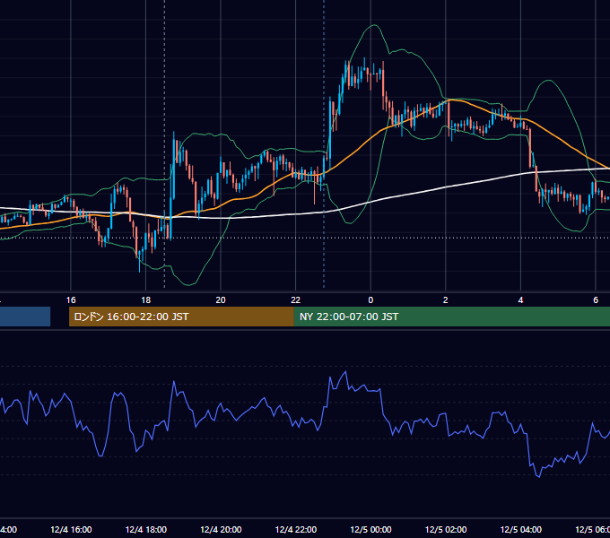Screen dimensions: 610x538
Task: Click the 12/4 18:00 date label
Action: click(x=146, y=529)
